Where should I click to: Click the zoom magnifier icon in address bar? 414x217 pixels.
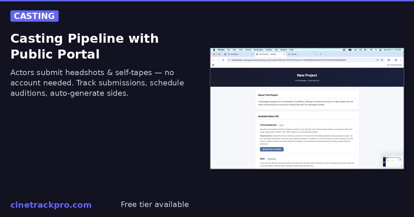click(377, 60)
